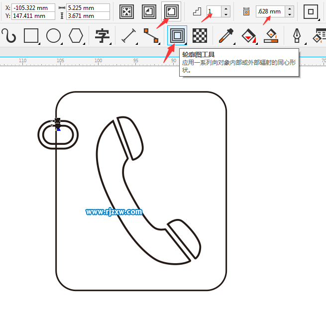326x310 pixels.
Task: Select the Rectangle tool
Action: tap(31, 36)
